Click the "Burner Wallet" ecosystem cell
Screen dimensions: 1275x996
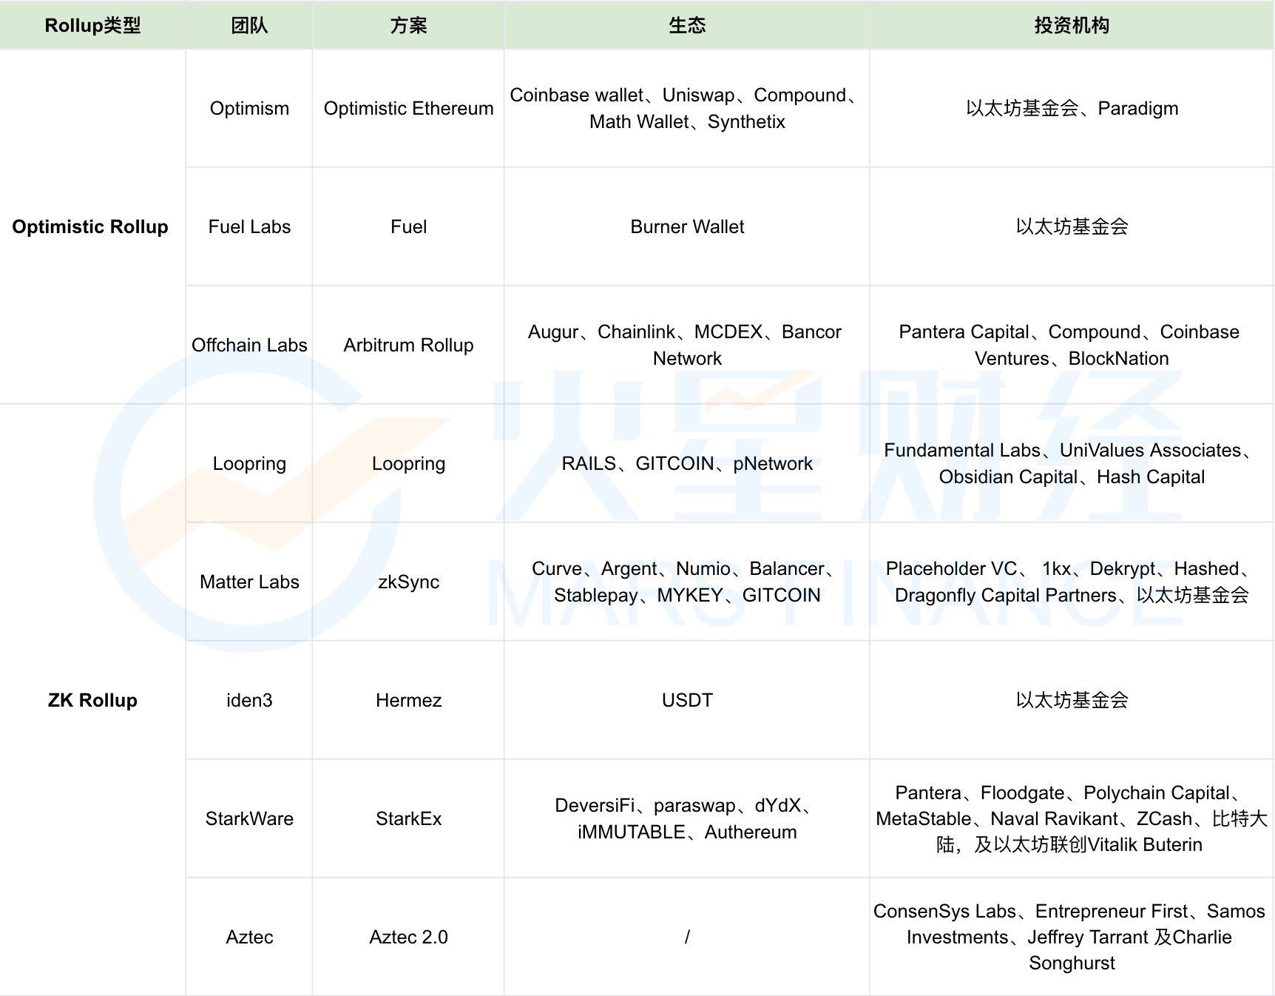click(x=687, y=226)
